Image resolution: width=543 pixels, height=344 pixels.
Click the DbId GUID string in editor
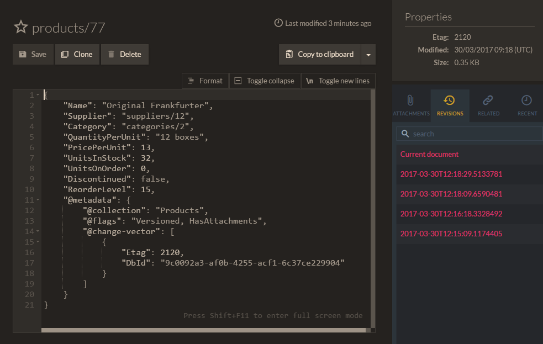252,263
